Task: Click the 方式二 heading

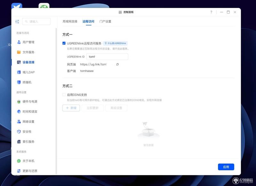Action: (68, 86)
